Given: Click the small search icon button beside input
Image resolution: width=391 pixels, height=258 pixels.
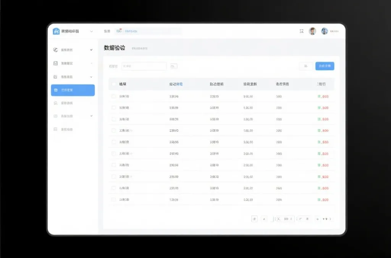Looking at the screenshot, I should pyautogui.click(x=174, y=66).
